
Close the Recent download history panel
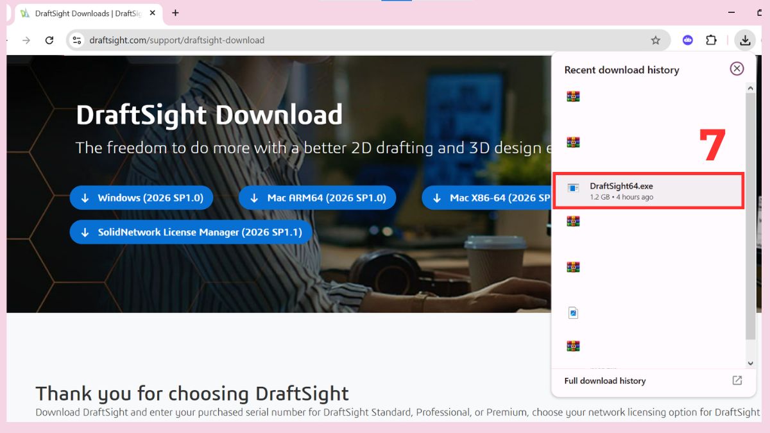737,69
